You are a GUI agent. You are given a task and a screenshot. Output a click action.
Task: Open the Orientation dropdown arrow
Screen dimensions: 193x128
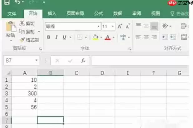point(171,26)
